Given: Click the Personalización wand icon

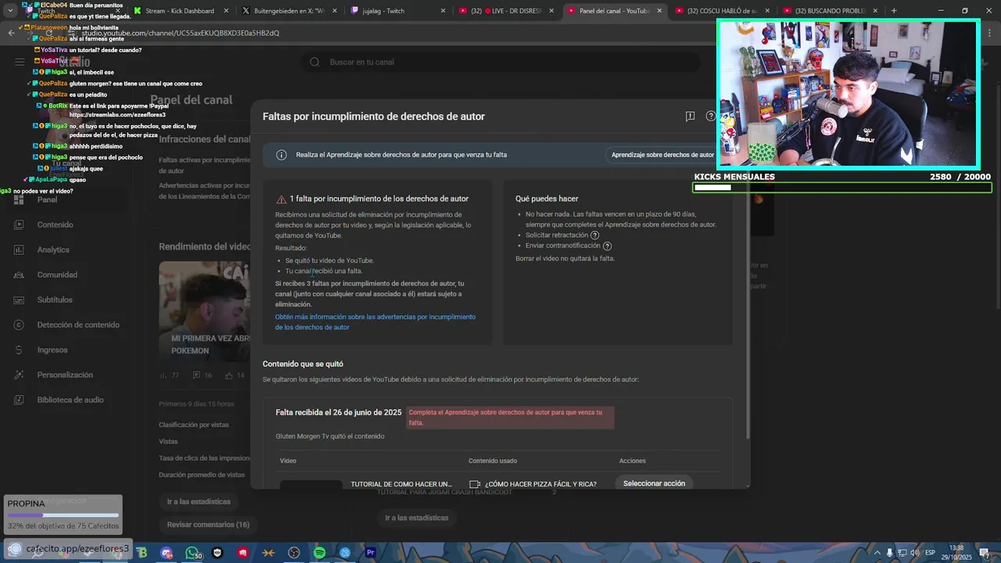Looking at the screenshot, I should pos(19,375).
